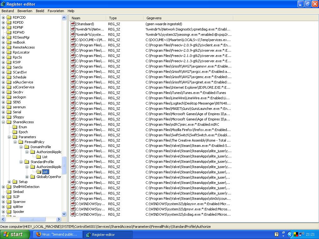Image resolution: width=319 pixels, height=239 pixels.
Task: Click the Enum folder icon
Action: coord(15,127)
